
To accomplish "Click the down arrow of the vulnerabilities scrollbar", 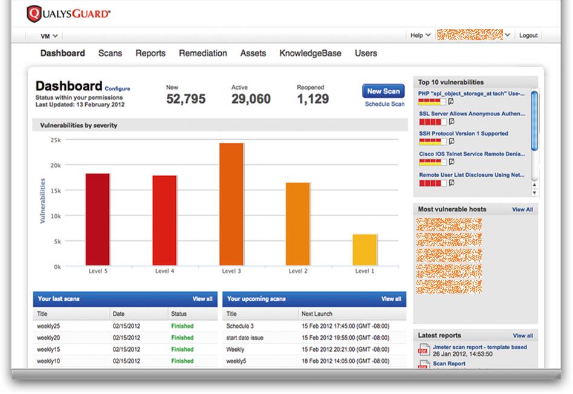I will [534, 192].
